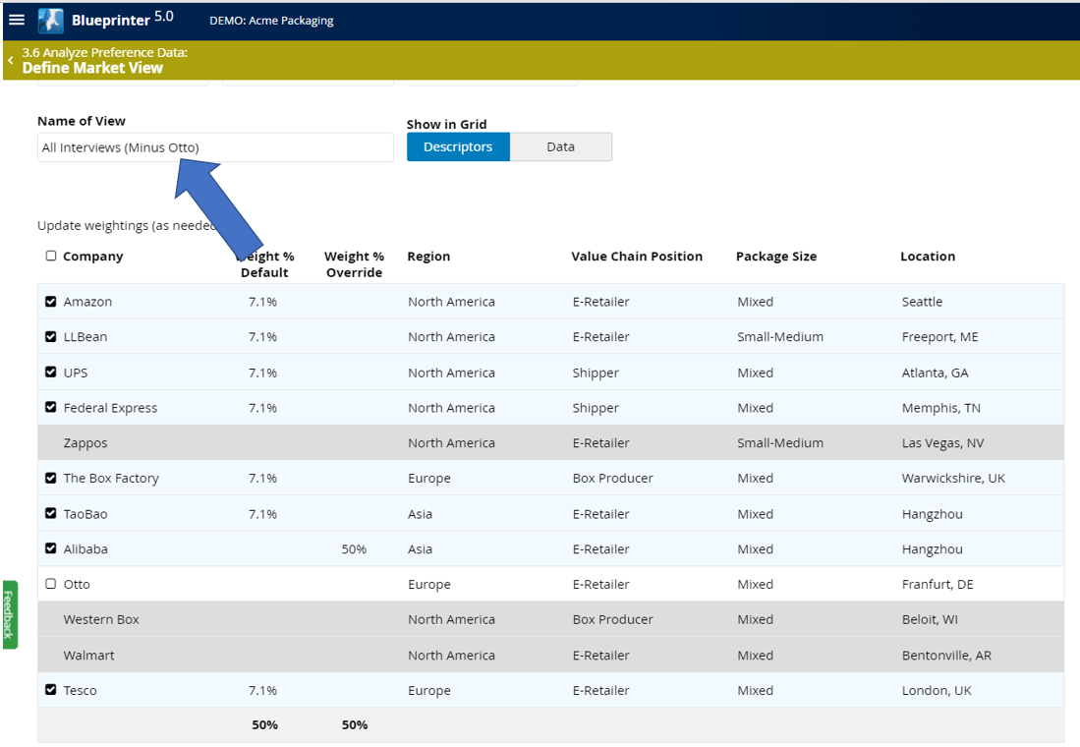Open the green Feedback tab
Image resolution: width=1080 pixels, height=747 pixels.
[x=9, y=614]
